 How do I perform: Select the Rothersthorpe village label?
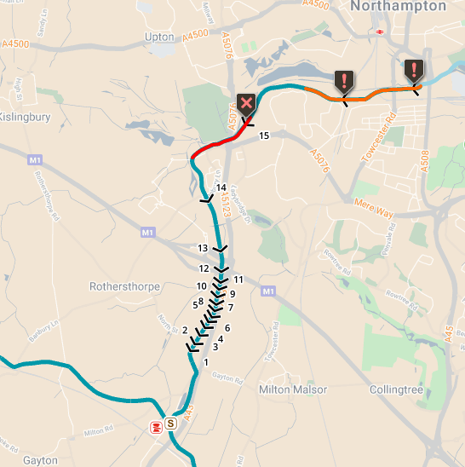124,286
